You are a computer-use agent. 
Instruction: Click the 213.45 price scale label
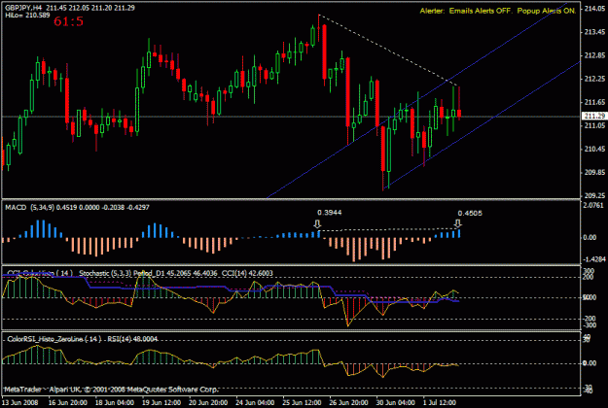click(x=594, y=32)
